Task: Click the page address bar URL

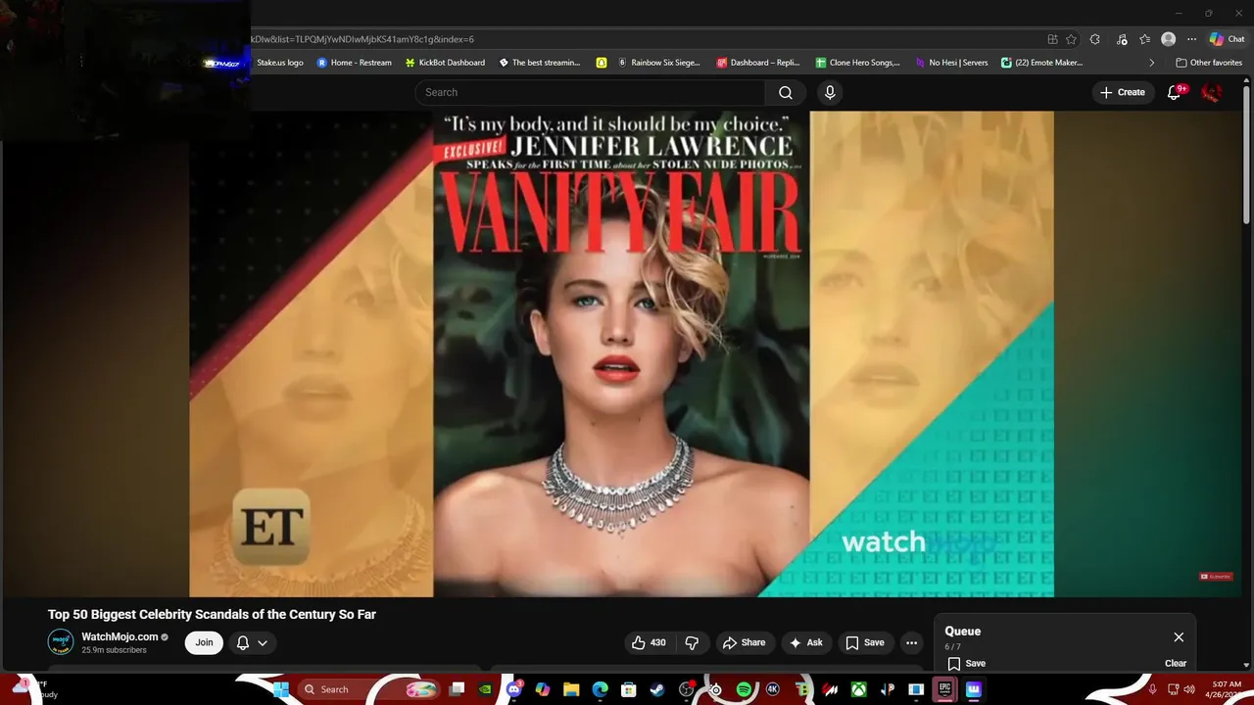Action: (x=362, y=39)
